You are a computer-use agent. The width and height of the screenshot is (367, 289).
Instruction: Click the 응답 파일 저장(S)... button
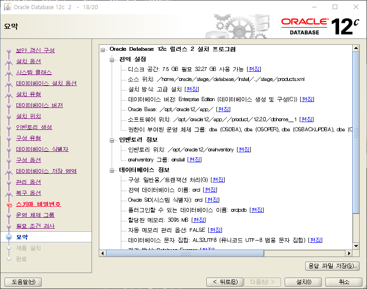pyautogui.click(x=332, y=266)
